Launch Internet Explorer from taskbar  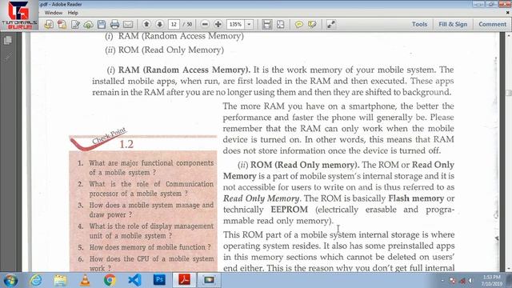click(x=35, y=280)
